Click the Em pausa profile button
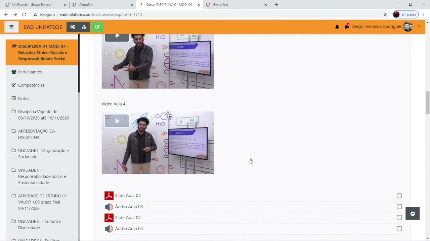 (405, 14)
